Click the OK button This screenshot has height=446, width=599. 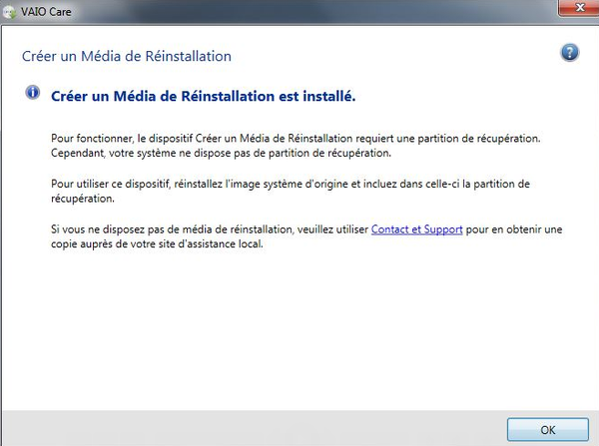(548, 430)
